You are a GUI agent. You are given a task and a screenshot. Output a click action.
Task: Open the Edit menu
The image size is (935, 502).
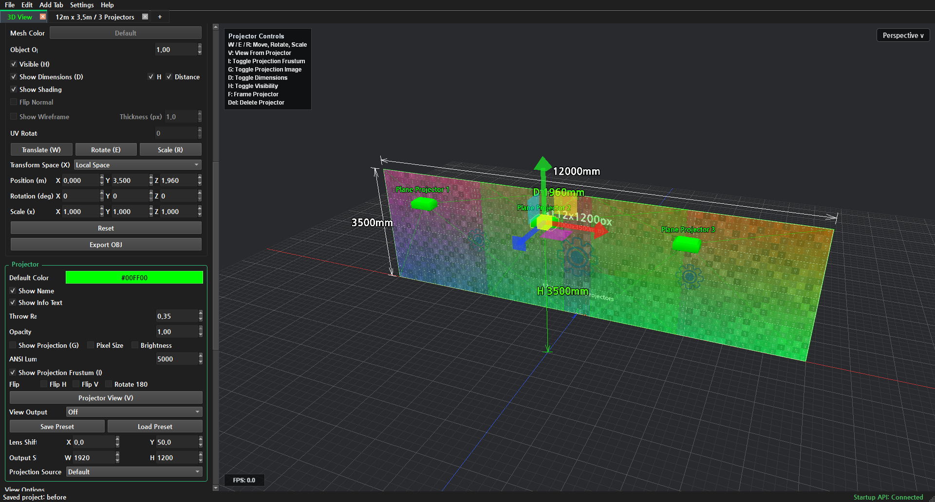(x=27, y=5)
